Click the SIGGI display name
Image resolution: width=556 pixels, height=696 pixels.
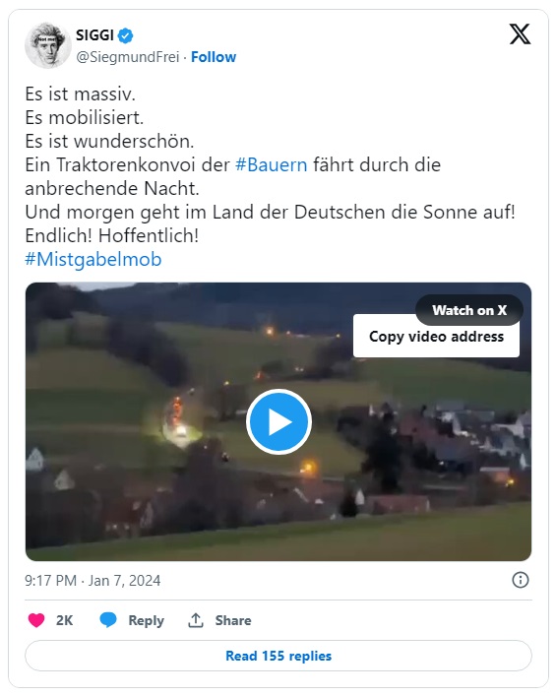(x=94, y=35)
